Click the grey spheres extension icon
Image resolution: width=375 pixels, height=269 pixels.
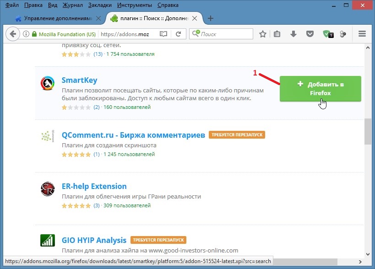[343, 34]
